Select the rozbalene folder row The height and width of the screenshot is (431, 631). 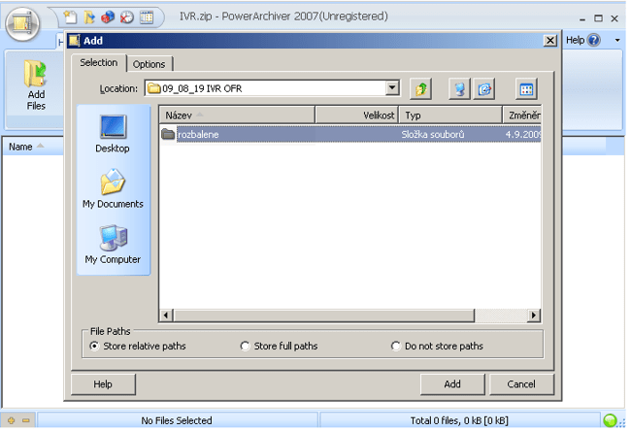pyautogui.click(x=350, y=134)
